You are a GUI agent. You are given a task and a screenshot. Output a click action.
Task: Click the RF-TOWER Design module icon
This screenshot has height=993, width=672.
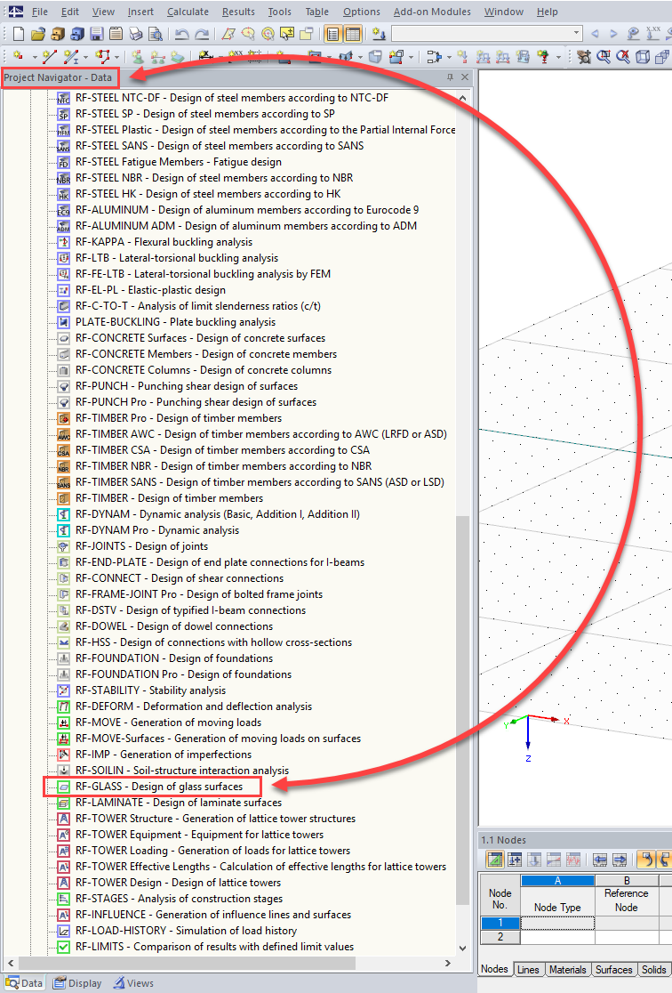coord(63,883)
